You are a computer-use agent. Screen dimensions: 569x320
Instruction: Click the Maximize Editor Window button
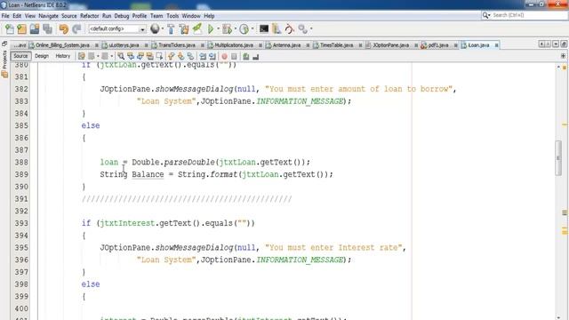pyautogui.click(x=564, y=44)
